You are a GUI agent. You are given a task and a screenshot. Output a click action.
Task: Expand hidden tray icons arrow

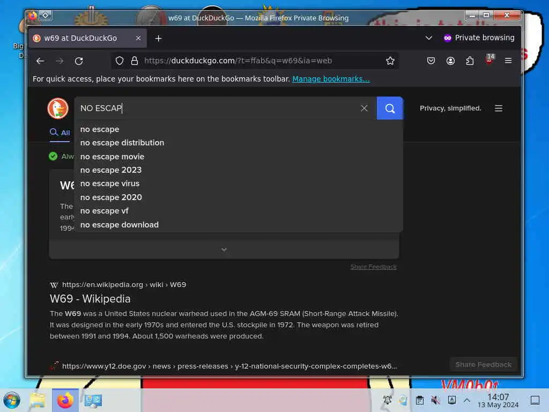pyautogui.click(x=467, y=400)
